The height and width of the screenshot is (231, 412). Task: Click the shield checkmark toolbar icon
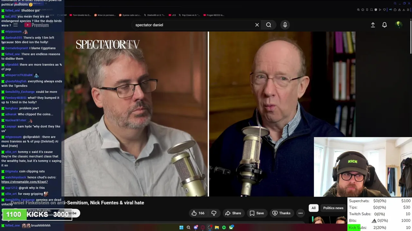pos(376,10)
